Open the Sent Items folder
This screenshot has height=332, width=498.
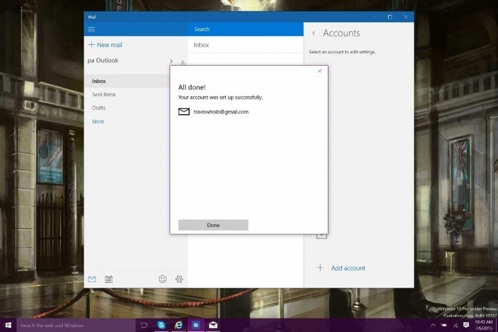click(x=104, y=94)
